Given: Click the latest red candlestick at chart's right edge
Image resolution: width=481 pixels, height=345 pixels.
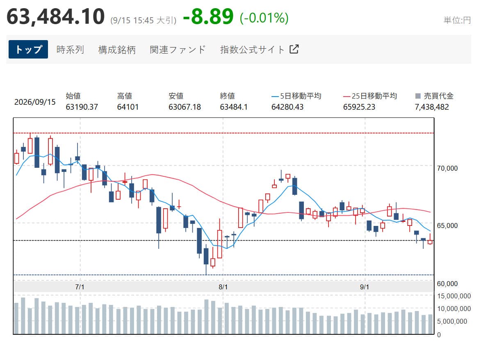Looking at the screenshot, I should (430, 242).
